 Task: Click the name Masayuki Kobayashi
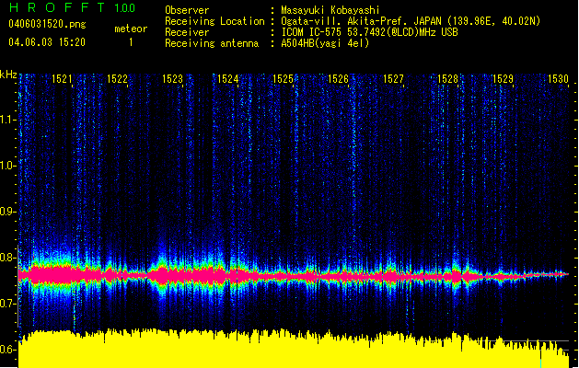tap(330, 10)
